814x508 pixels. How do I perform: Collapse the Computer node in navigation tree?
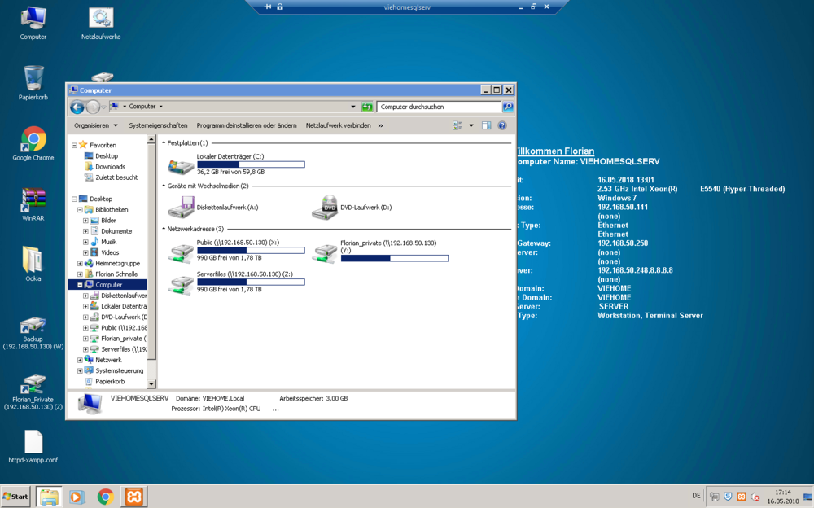[x=80, y=285]
